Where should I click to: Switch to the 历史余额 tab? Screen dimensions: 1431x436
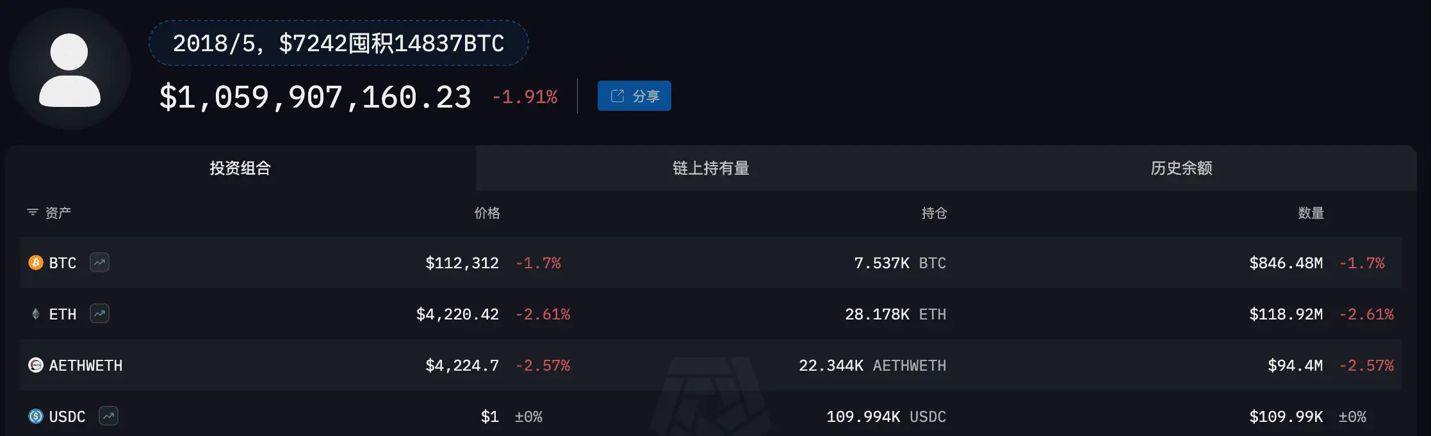click(x=1181, y=168)
